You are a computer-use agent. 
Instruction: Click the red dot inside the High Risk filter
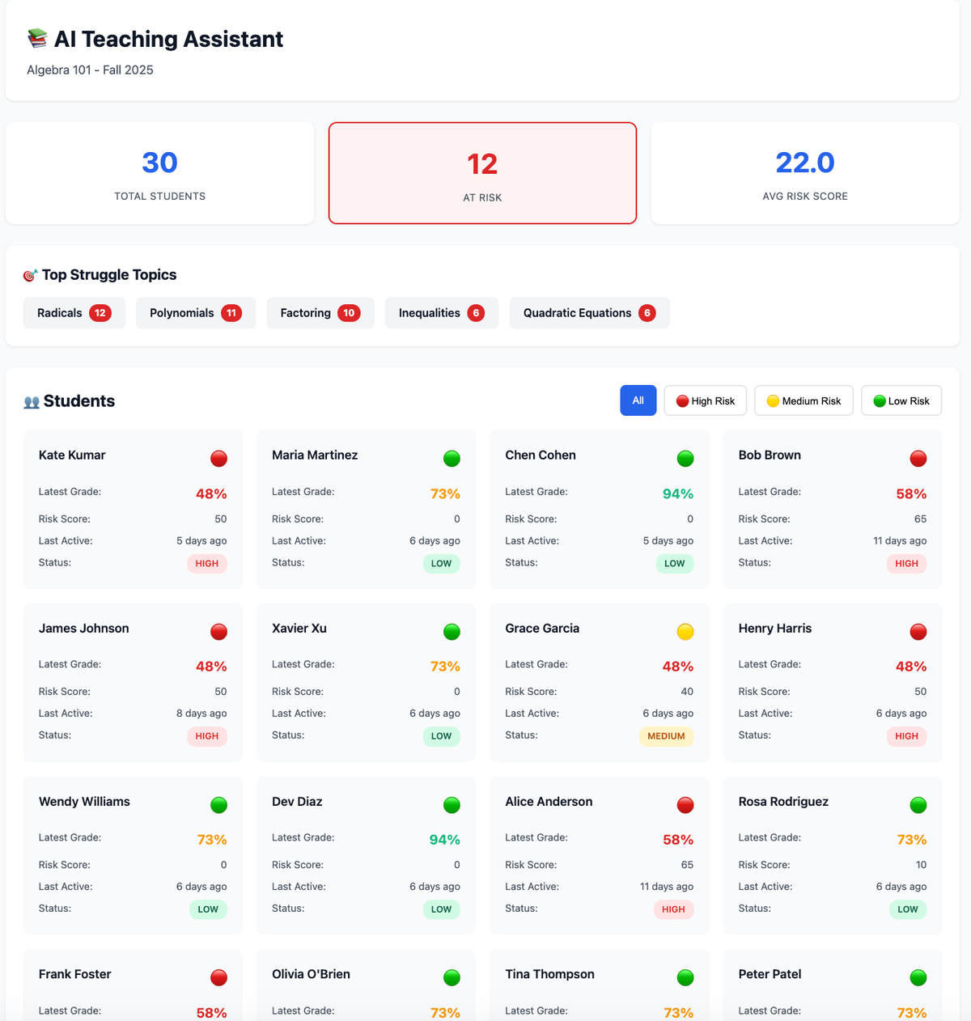(681, 400)
